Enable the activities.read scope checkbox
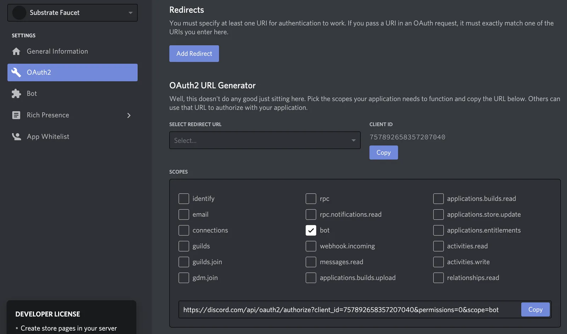Viewport: 567px width, 334px height. 438,246
